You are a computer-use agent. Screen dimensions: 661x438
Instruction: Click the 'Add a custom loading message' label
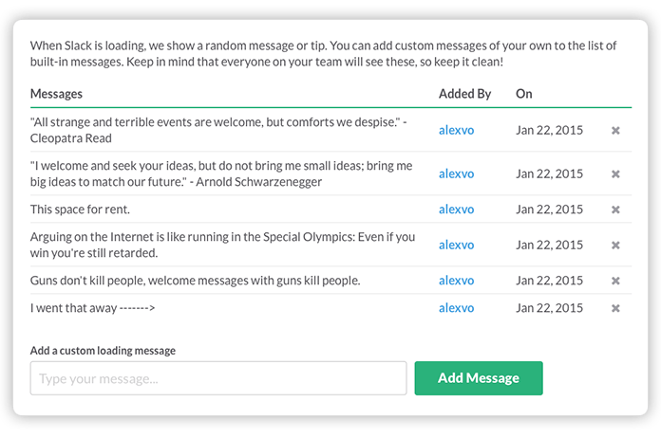pyautogui.click(x=103, y=351)
